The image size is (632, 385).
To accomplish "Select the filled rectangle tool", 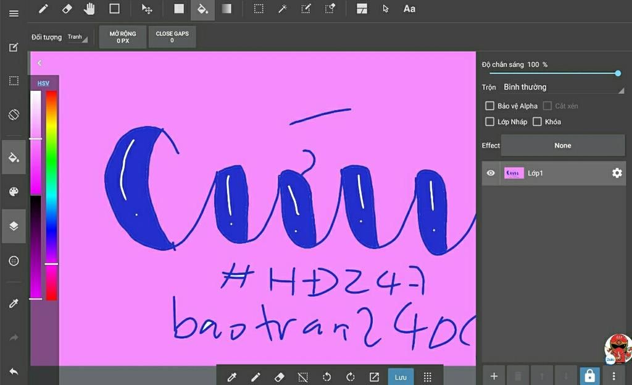I will pyautogui.click(x=179, y=9).
